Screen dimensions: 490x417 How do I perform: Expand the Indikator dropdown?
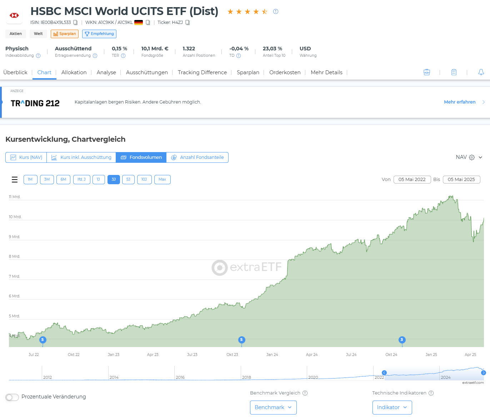(392, 407)
